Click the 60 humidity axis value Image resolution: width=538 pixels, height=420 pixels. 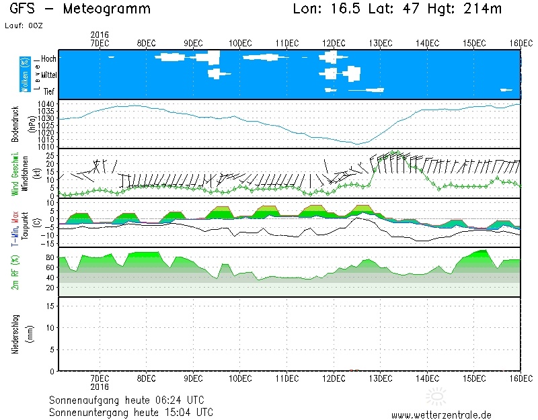click(50, 267)
